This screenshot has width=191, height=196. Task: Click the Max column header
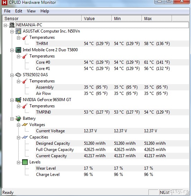coord(157,18)
